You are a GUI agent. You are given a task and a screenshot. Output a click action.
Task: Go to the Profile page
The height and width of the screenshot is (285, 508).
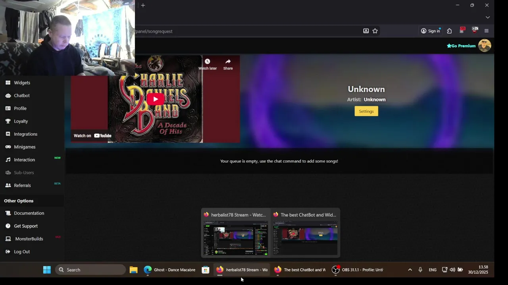(20, 108)
